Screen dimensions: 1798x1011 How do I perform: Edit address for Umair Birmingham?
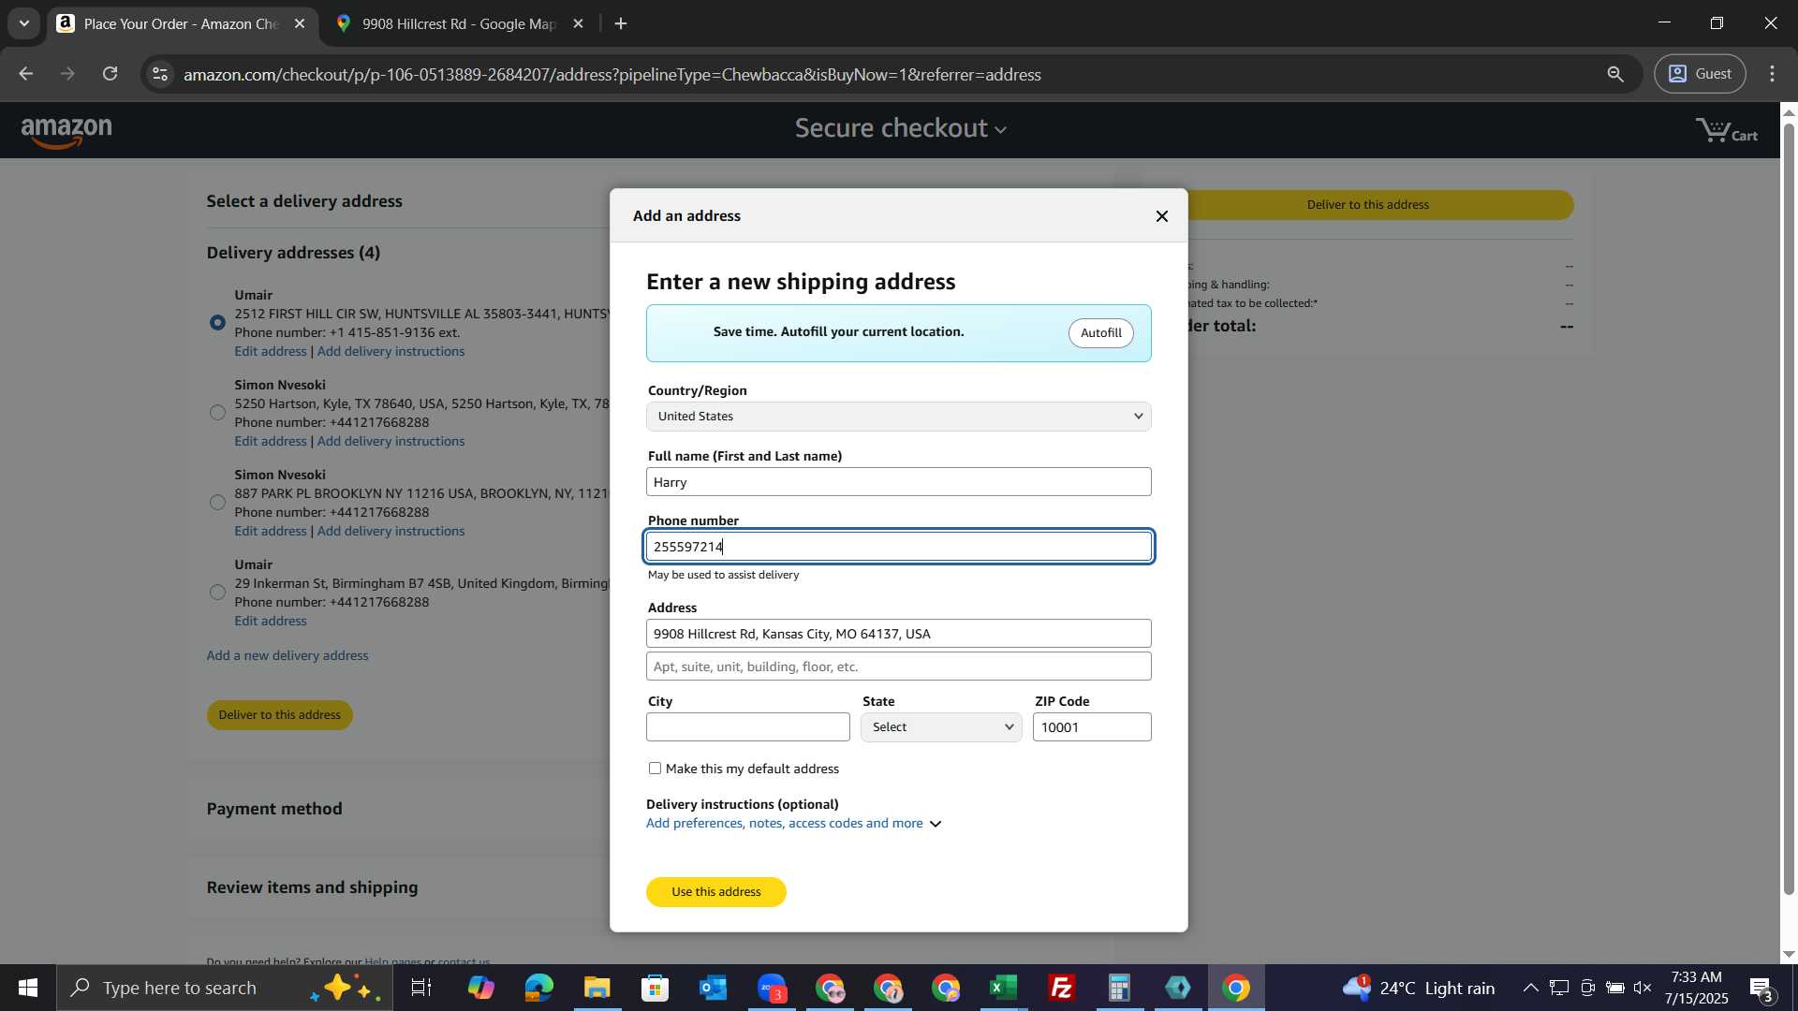point(270,621)
